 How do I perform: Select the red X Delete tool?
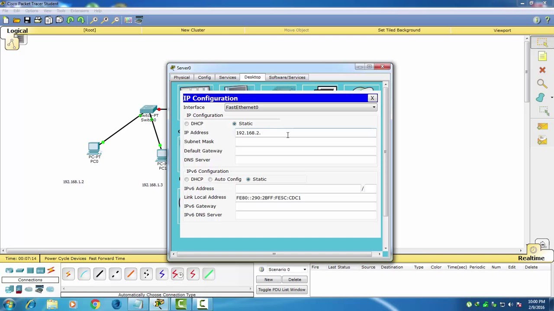[x=542, y=70]
